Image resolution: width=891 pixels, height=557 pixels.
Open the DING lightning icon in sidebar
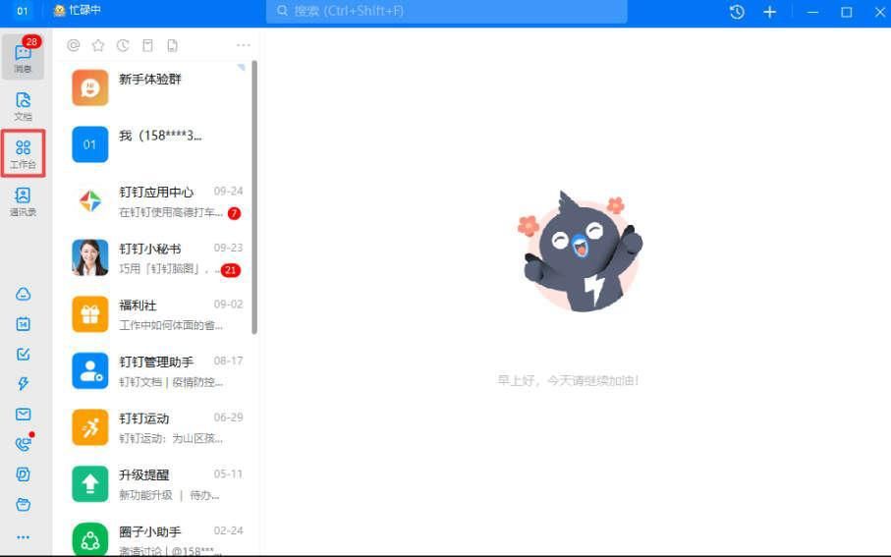click(23, 384)
